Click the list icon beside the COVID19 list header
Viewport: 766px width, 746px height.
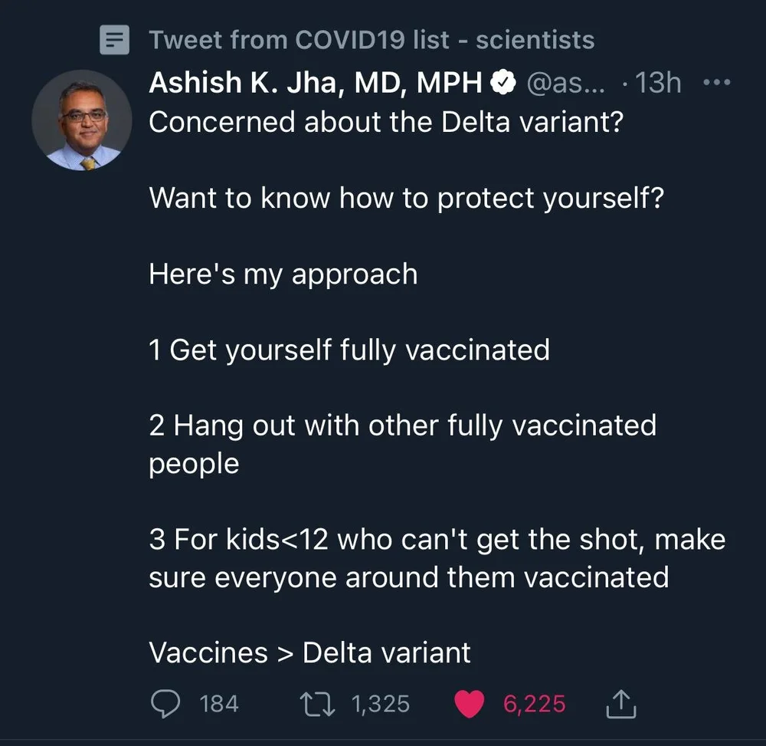(x=114, y=40)
